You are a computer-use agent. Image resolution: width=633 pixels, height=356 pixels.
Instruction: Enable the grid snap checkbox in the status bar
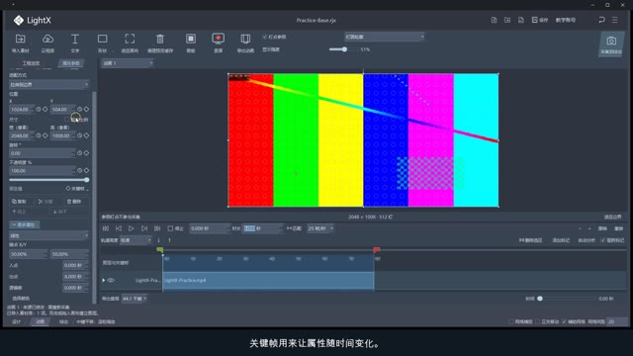[511, 321]
